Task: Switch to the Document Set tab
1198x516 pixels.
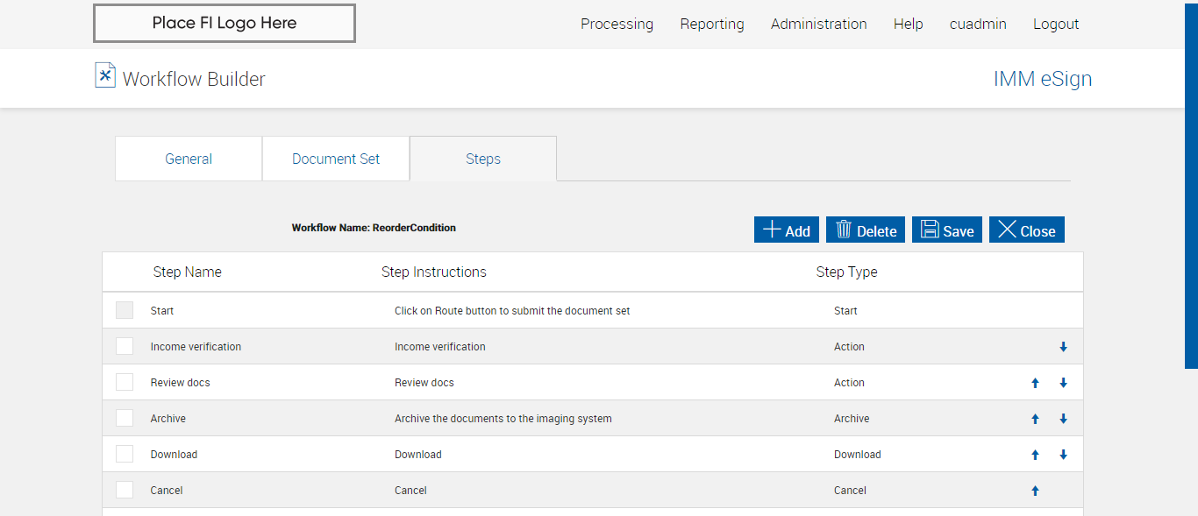Action: pos(336,159)
